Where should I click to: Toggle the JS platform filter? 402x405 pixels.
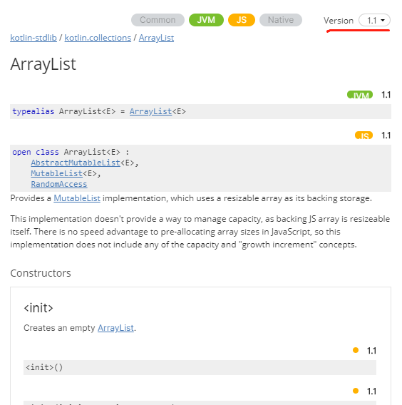(242, 20)
